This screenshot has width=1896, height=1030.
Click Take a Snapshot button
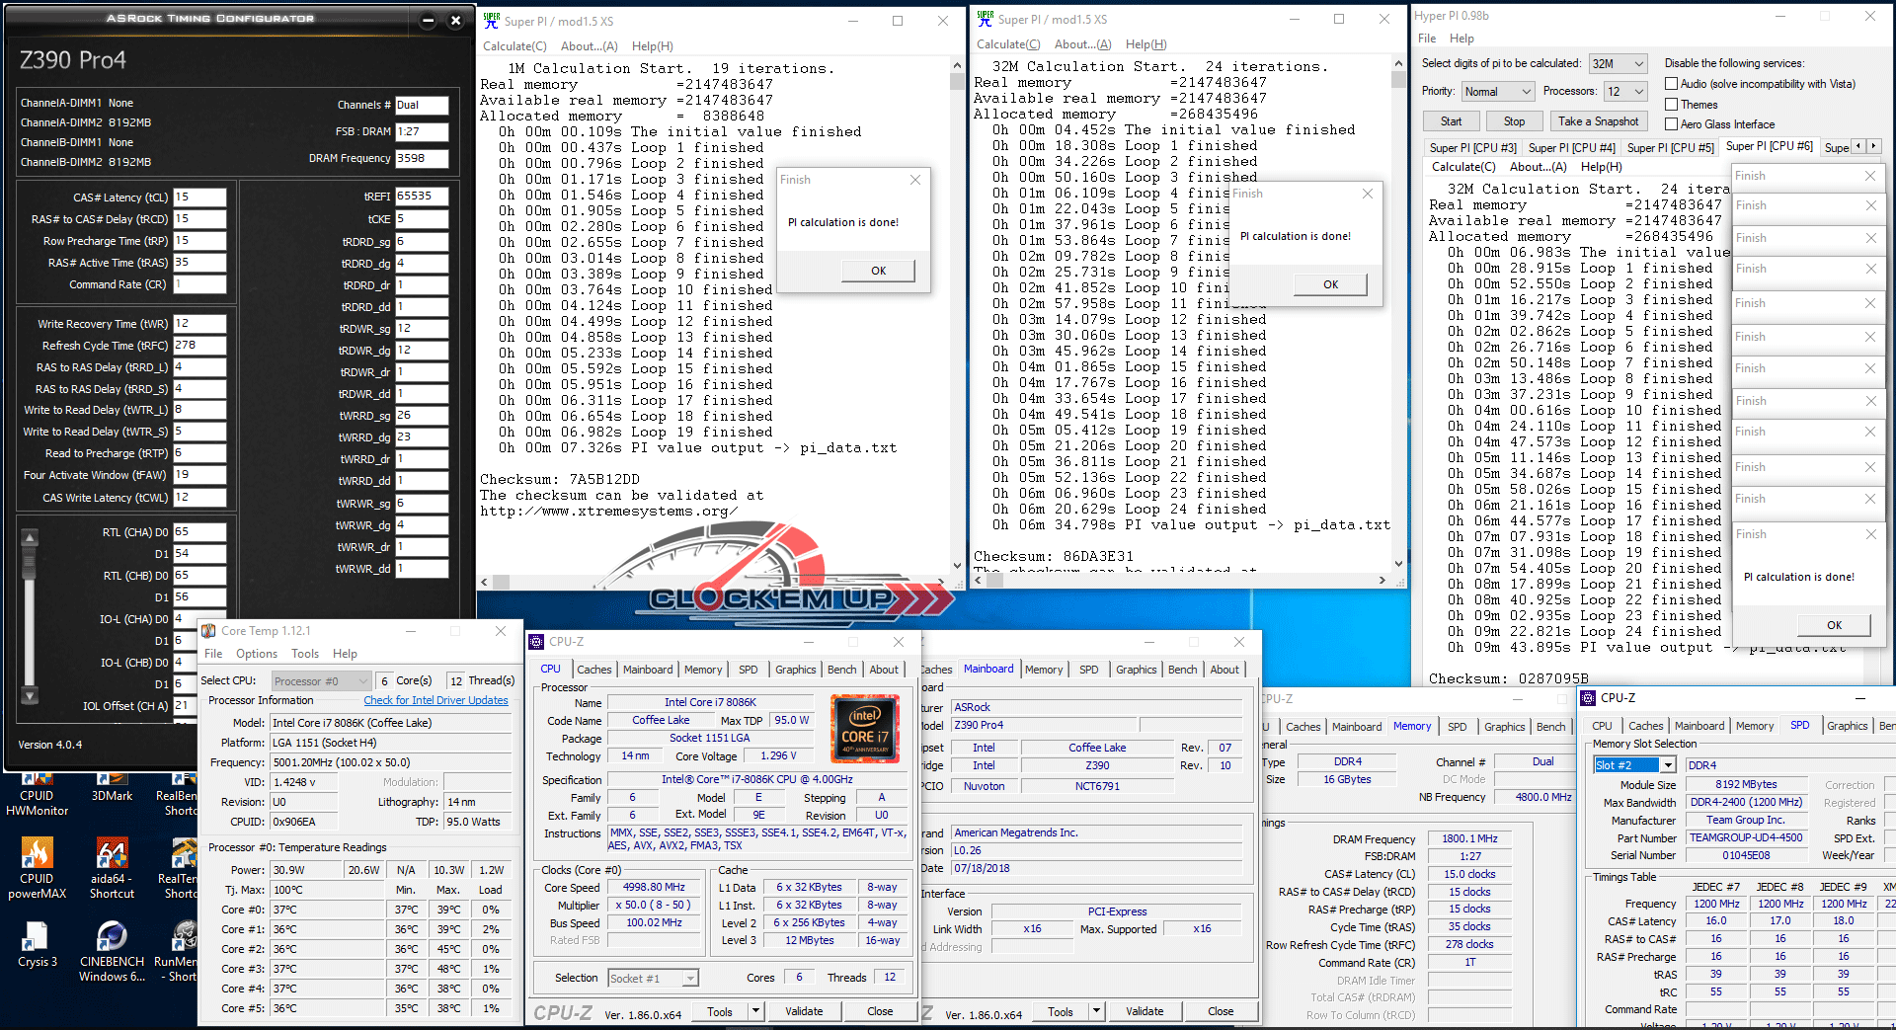1598,121
